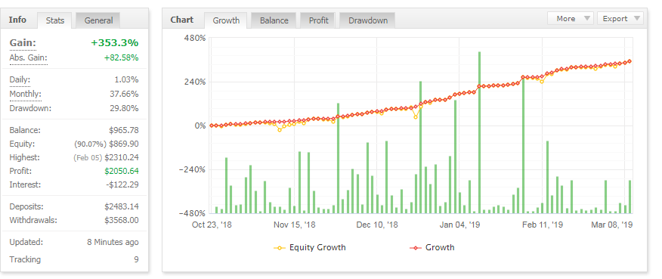The image size is (662, 279).
Task: Expand the Export dropdown
Action: point(620,19)
